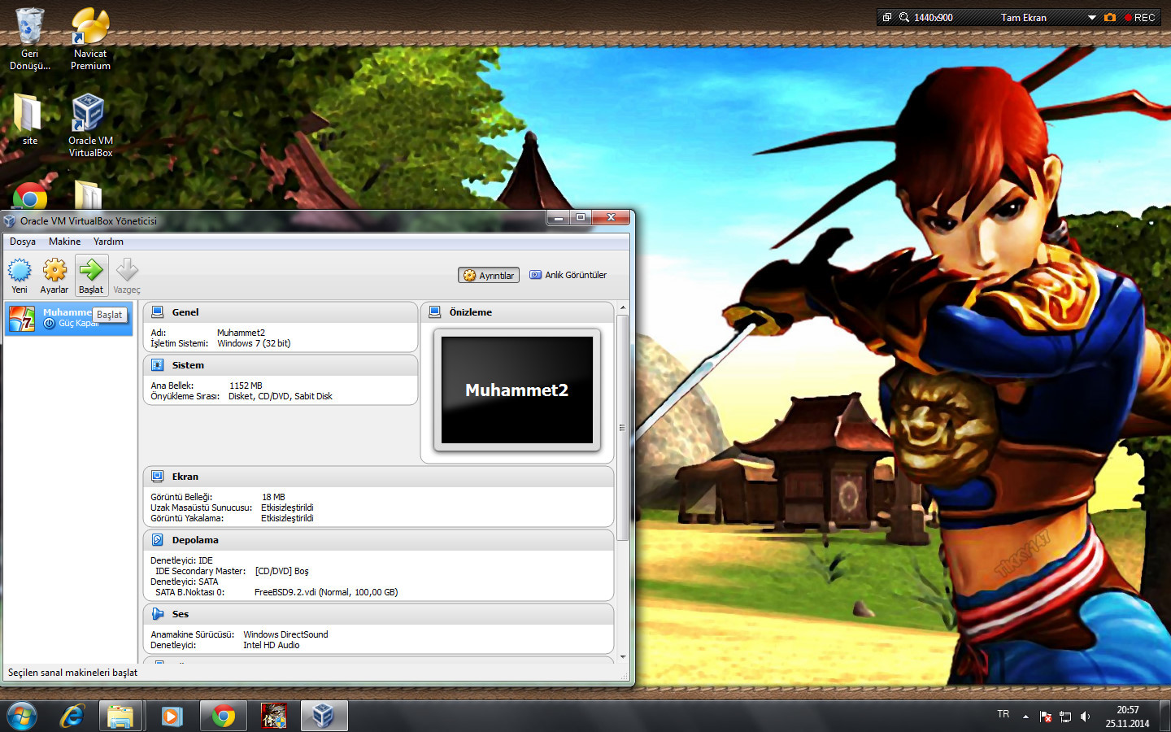Switch to the game icon in taskbar
This screenshot has width=1171, height=732.
(x=274, y=716)
